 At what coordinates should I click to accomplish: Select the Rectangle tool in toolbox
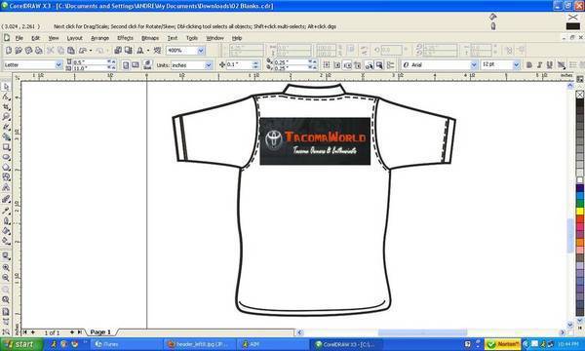[6, 147]
